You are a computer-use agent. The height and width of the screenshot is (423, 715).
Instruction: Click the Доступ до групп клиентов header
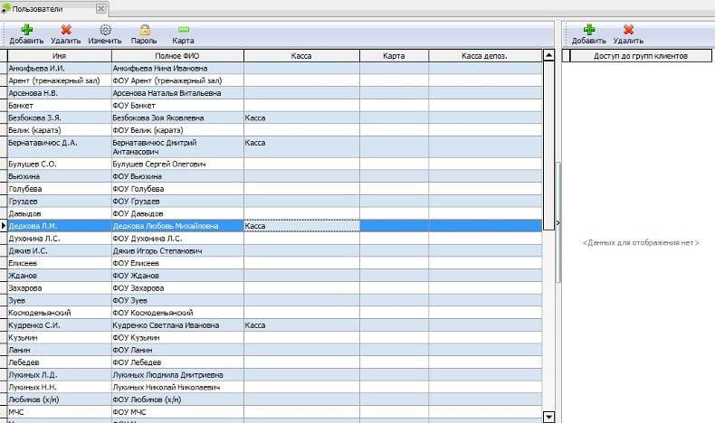642,56
